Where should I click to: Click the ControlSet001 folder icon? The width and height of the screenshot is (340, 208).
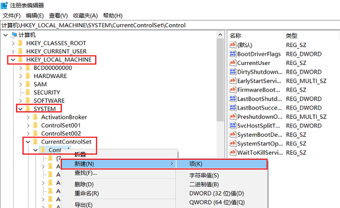35,125
